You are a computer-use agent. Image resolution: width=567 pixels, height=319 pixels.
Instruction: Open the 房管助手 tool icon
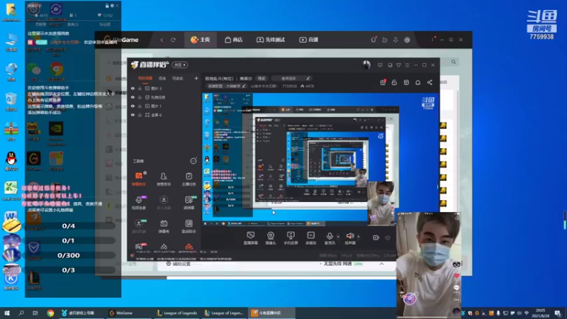click(164, 179)
